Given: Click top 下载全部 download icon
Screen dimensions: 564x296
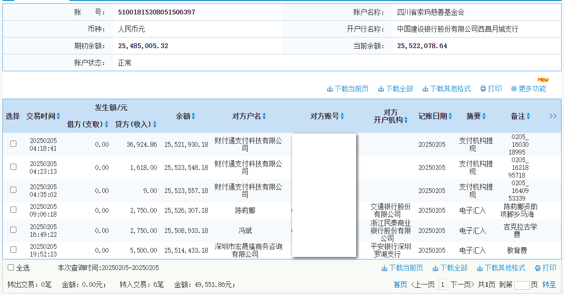Looking at the screenshot, I should coord(381,89).
